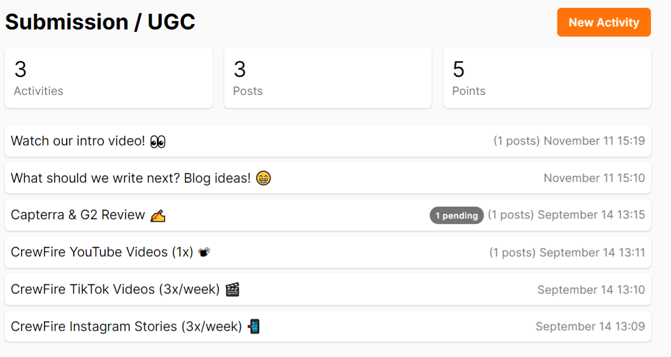
Task: Click the movie camera emoji icon
Action: (204, 252)
